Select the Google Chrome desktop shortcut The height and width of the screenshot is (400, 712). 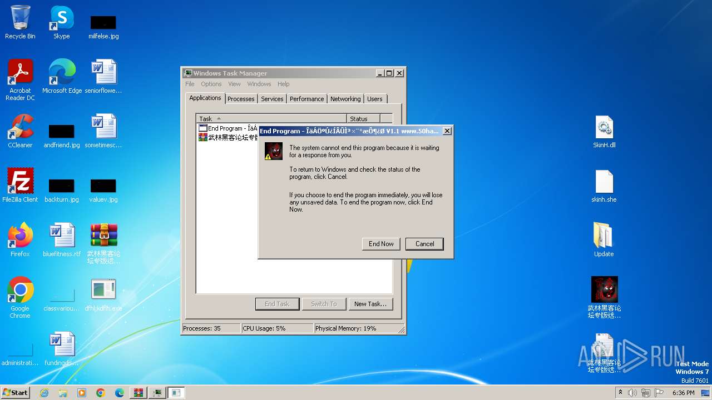(x=20, y=297)
